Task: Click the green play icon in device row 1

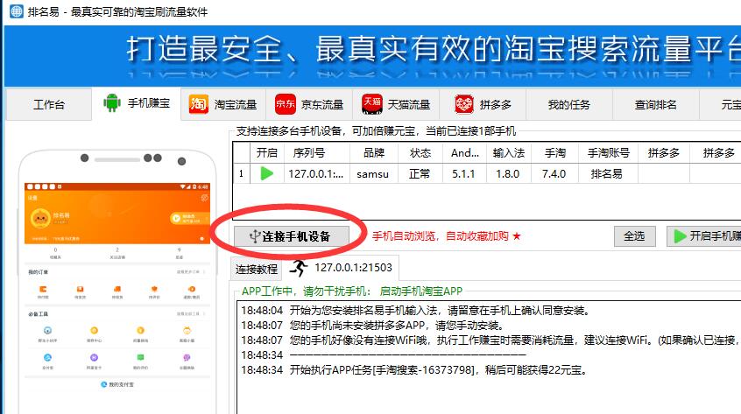Action: 267,173
